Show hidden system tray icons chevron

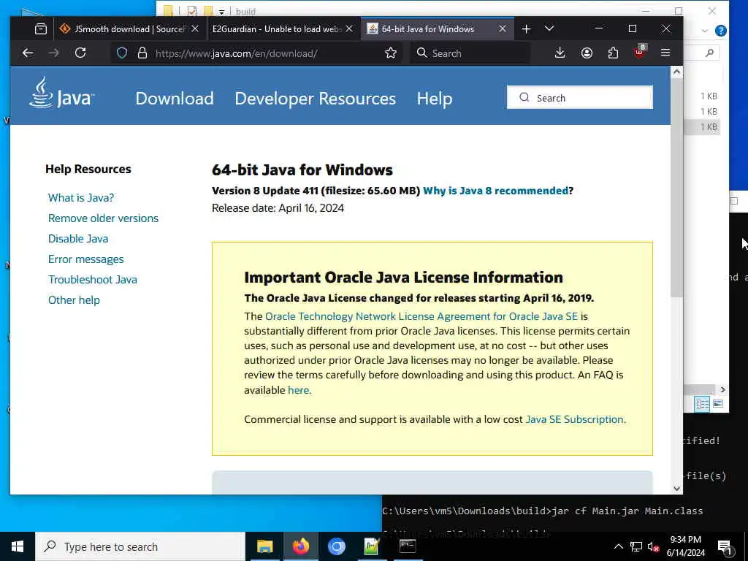pyautogui.click(x=618, y=546)
